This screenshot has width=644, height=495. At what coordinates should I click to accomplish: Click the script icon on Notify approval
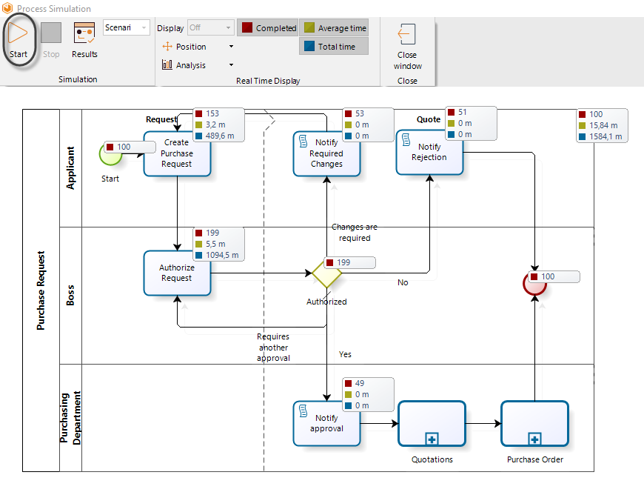(303, 411)
